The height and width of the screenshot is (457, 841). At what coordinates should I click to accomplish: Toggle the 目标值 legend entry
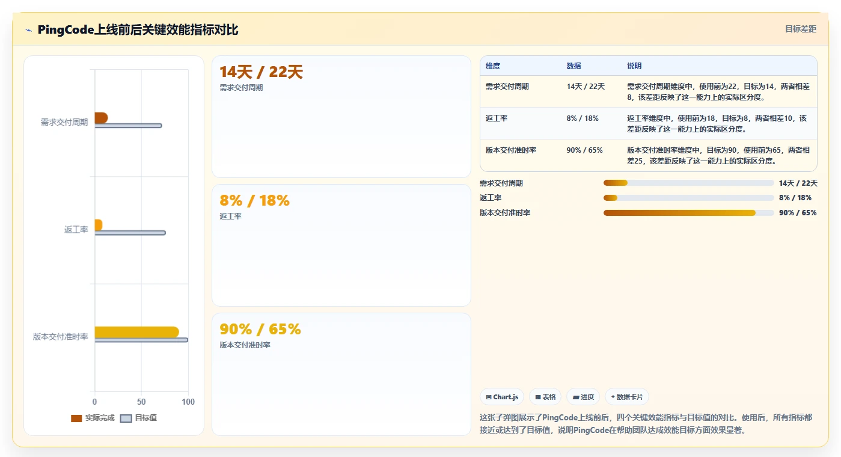click(x=139, y=418)
